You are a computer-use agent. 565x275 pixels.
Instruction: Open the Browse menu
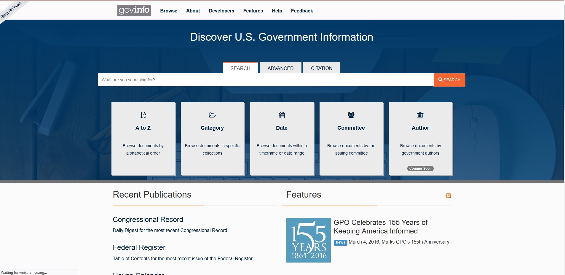coord(169,11)
